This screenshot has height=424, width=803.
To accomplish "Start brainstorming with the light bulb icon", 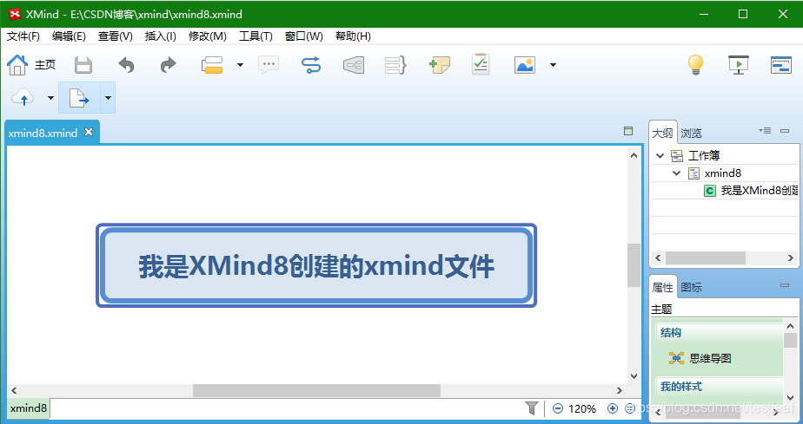I will [695, 65].
